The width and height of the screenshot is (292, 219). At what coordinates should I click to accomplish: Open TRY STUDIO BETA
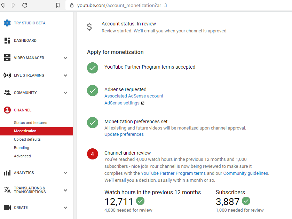tap(30, 23)
